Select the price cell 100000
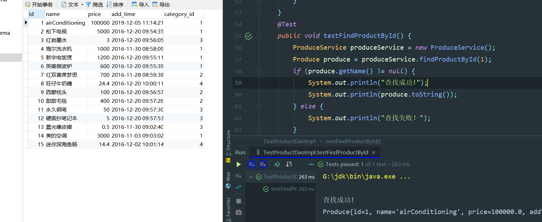 pyautogui.click(x=99, y=23)
